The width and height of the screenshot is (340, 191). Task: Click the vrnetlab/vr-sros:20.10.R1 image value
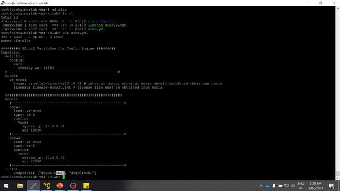pos(55,84)
